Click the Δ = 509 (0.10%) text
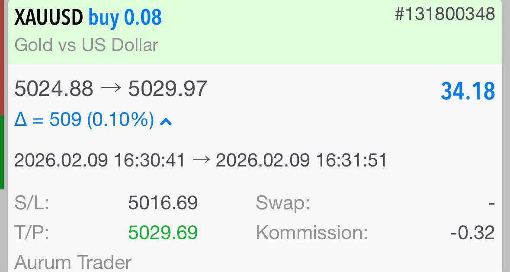Screen dimensions: 510x272 click(84, 120)
